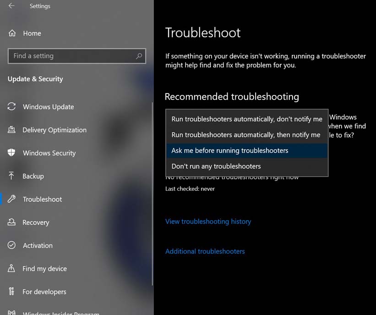The image size is (376, 315).
Task: Click the Windows Security shield icon
Action: pyautogui.click(x=11, y=153)
